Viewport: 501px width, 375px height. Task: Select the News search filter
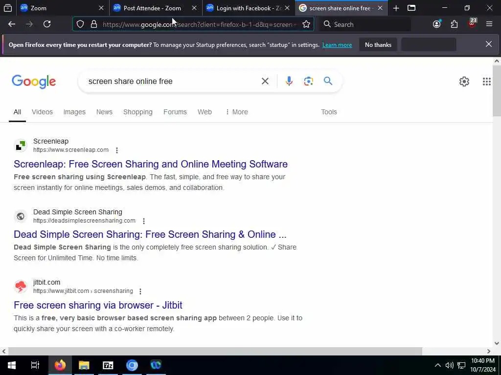click(105, 112)
